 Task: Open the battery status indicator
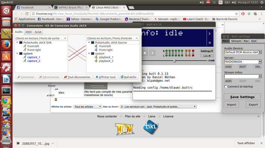point(227,2)
